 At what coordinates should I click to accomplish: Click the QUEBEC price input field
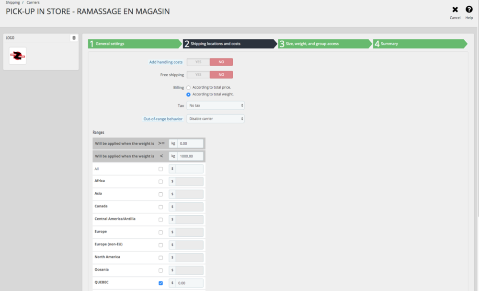(x=190, y=283)
